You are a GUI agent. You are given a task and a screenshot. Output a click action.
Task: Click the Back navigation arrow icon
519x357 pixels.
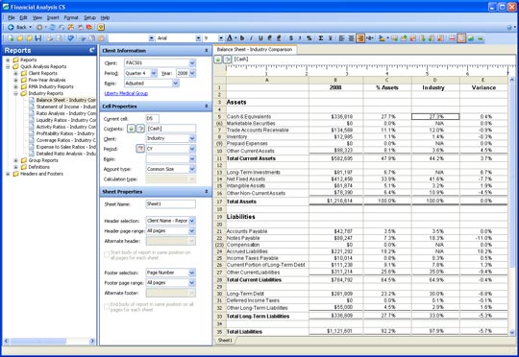pyautogui.click(x=11, y=27)
